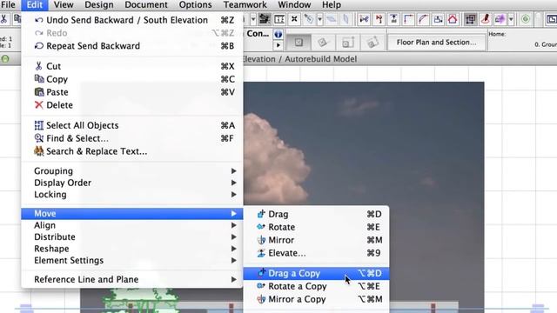The image size is (557, 313).
Task: Click the measure tag toolbar icon
Action: coord(309,19)
